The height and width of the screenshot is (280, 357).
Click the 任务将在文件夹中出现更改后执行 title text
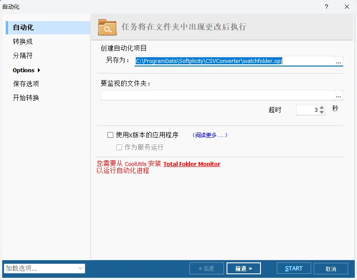[184, 27]
